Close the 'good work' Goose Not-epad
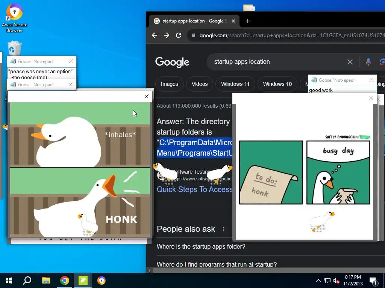The height and width of the screenshot is (288, 385). pos(371,80)
